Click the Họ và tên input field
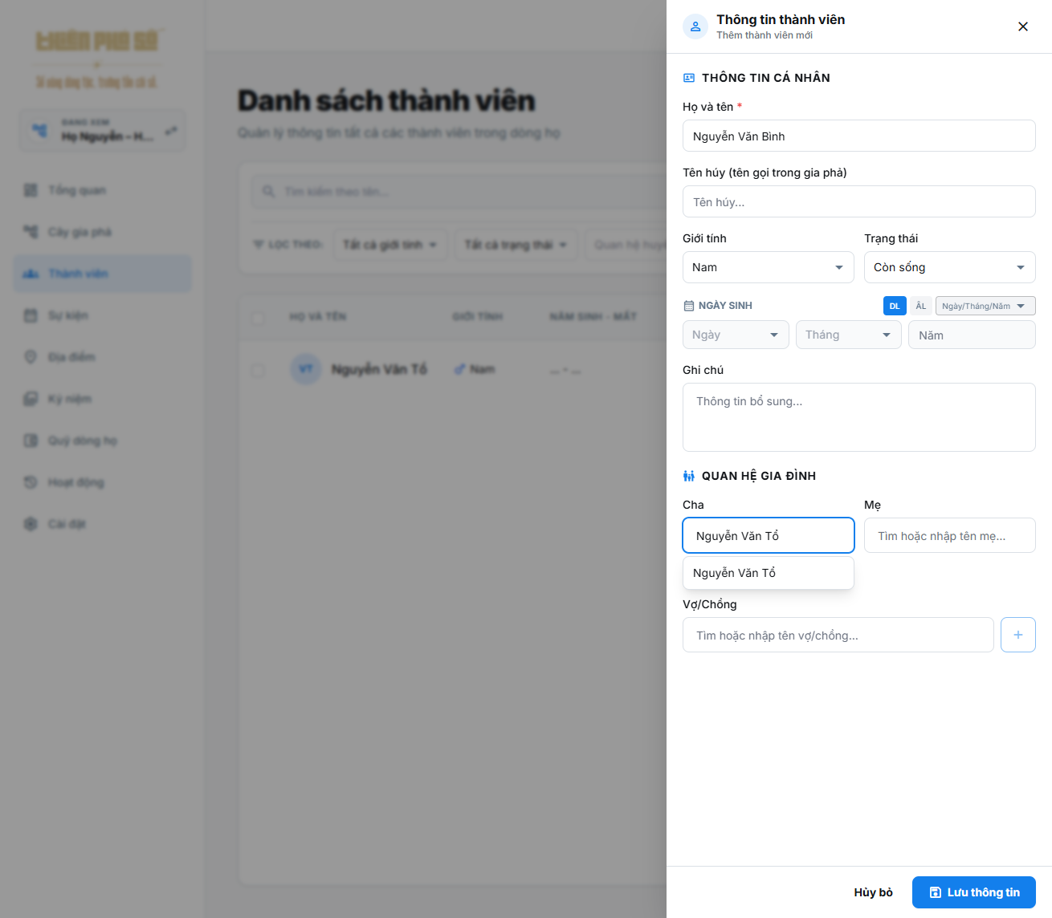 (859, 136)
